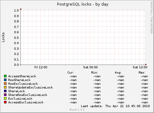Screen dimensions: 154x113
Task: Click the 0.0 y-axis tick value
Action: [x=16, y=65]
